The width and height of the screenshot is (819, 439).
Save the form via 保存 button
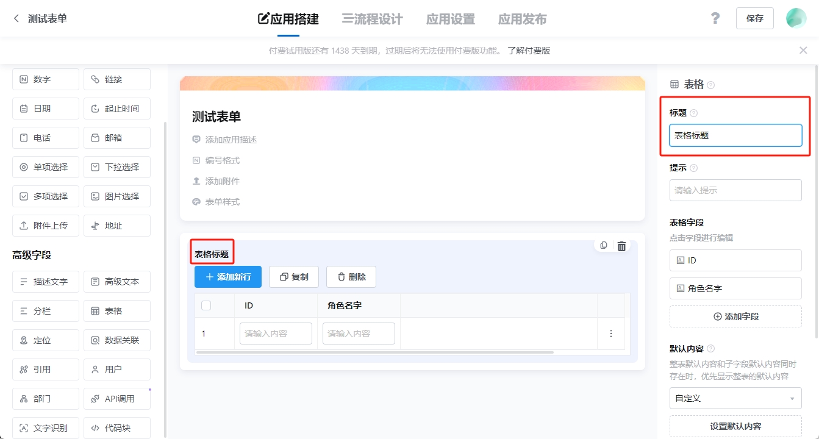click(x=754, y=18)
